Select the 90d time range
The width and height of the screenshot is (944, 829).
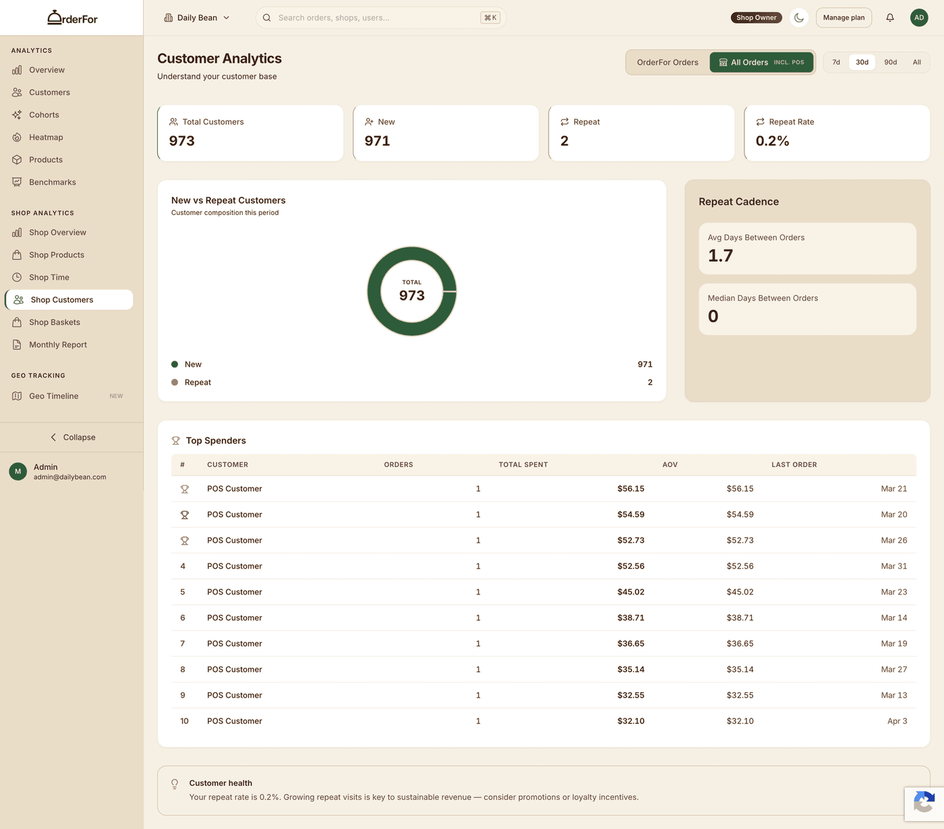click(891, 62)
